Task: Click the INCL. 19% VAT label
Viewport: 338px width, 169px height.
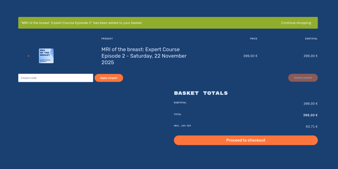Action: 183,126
